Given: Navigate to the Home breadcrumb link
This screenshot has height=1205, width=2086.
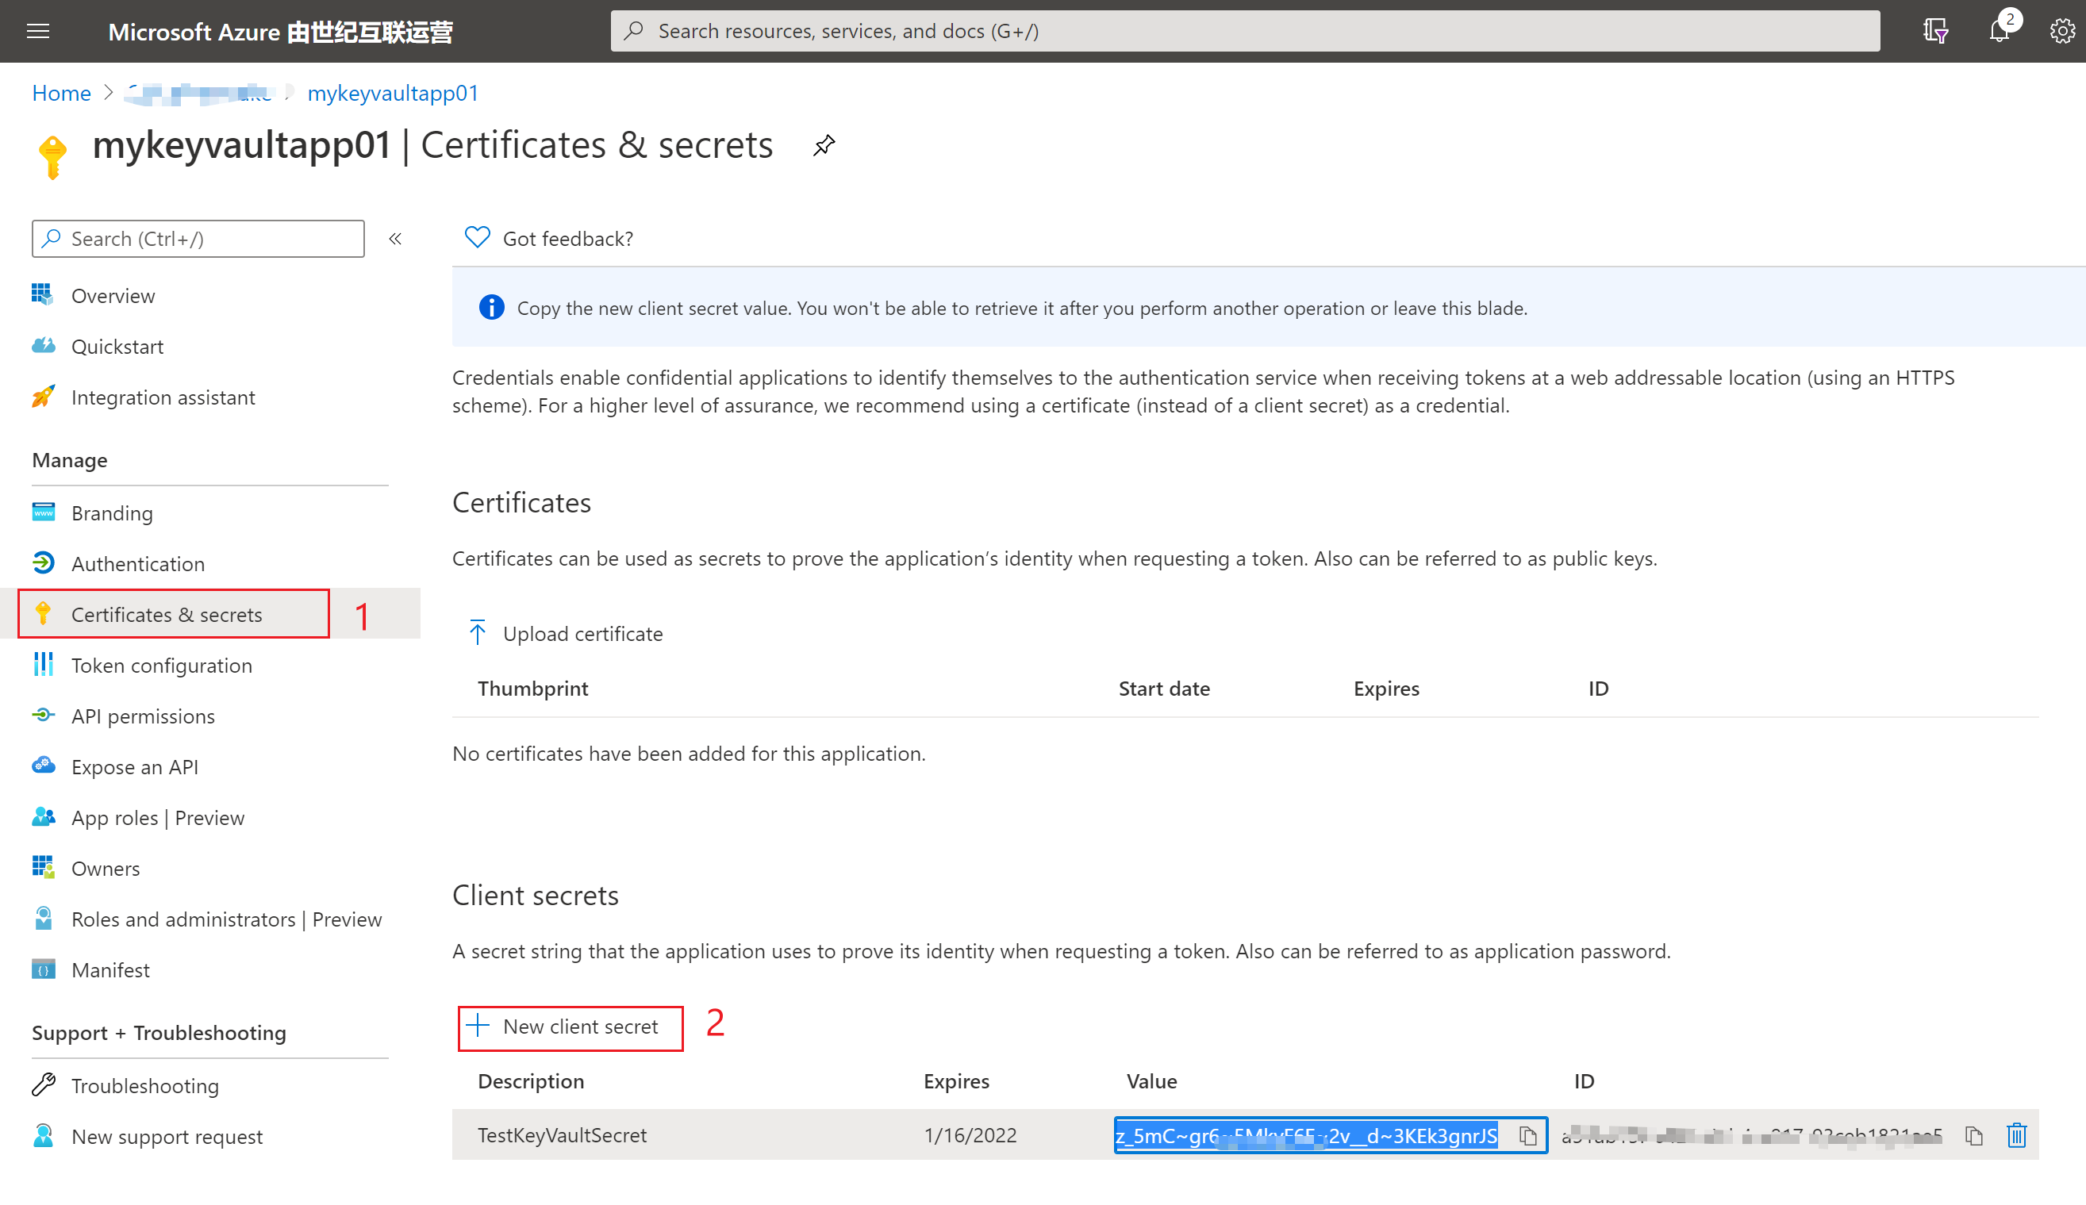Looking at the screenshot, I should [x=61, y=93].
